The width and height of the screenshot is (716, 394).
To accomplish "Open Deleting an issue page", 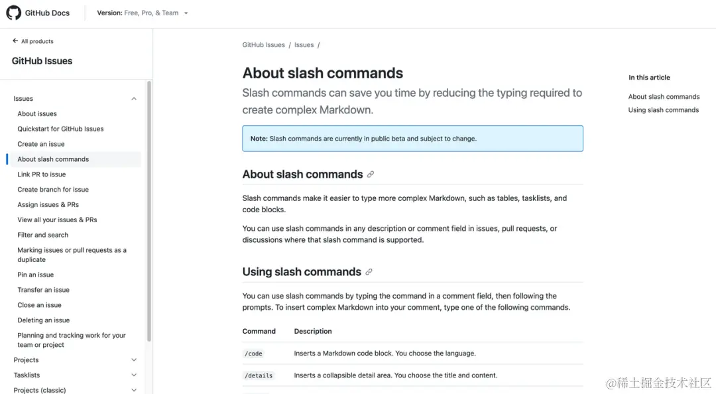I will pos(43,320).
